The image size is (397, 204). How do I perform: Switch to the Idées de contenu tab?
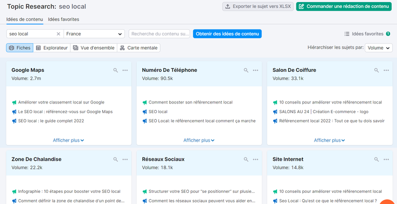point(24,20)
